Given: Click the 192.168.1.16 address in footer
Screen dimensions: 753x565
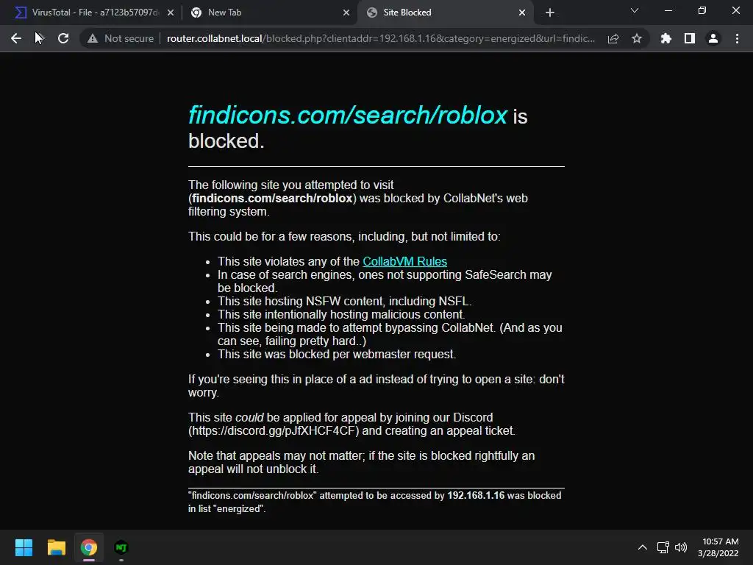Looking at the screenshot, I should 476,495.
